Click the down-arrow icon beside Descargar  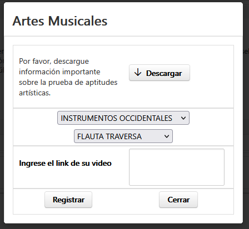point(138,73)
